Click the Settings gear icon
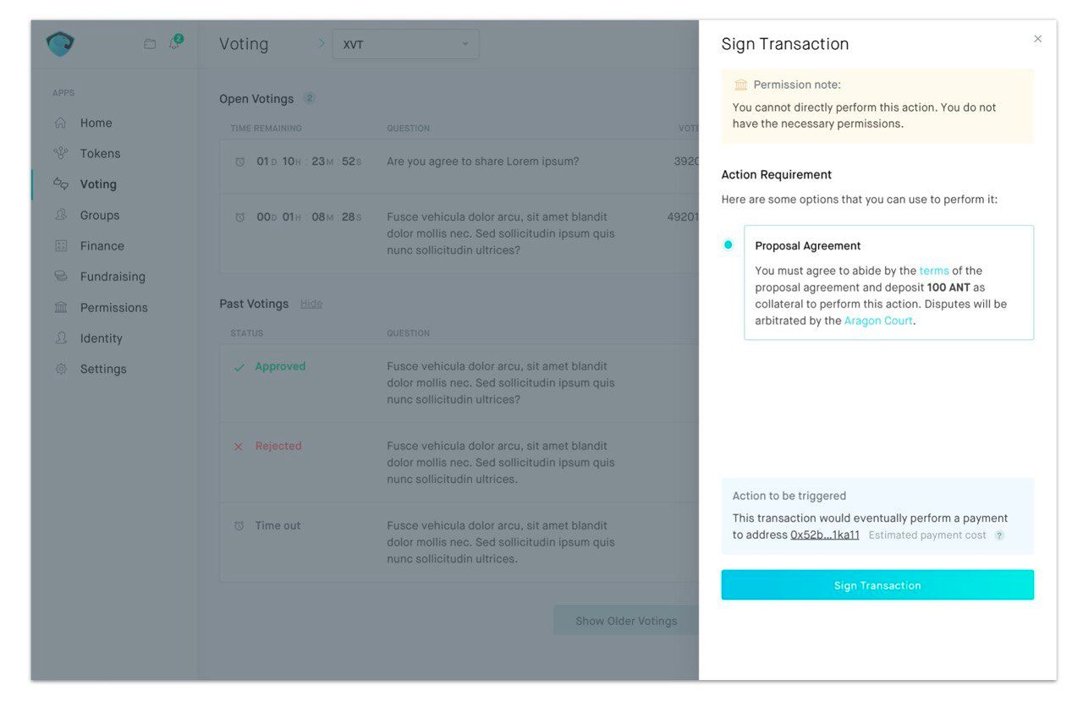 60,369
